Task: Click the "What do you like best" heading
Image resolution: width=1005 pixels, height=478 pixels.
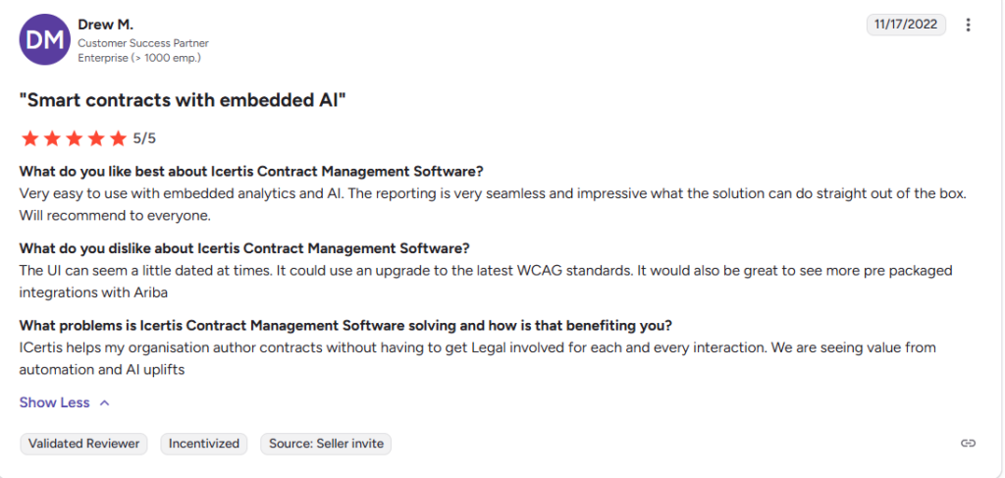Action: (251, 172)
